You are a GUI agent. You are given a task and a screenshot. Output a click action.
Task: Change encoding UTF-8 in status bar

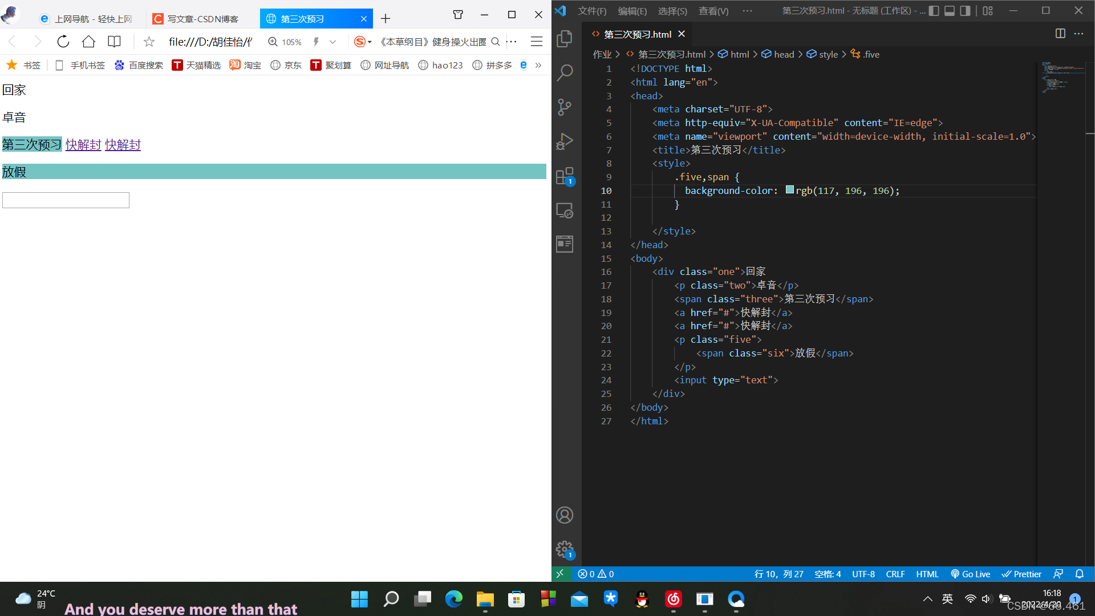[863, 574]
